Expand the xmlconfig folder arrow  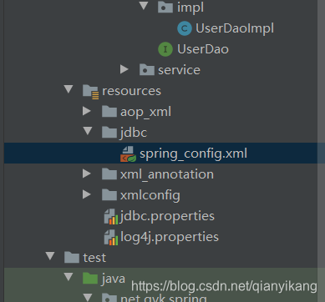click(x=87, y=194)
